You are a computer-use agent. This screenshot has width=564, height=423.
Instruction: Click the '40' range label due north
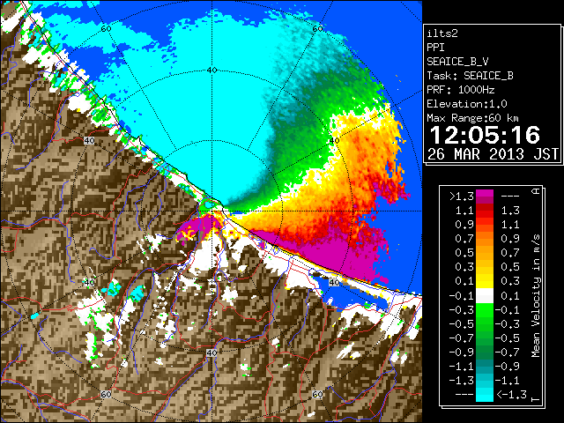click(x=211, y=70)
